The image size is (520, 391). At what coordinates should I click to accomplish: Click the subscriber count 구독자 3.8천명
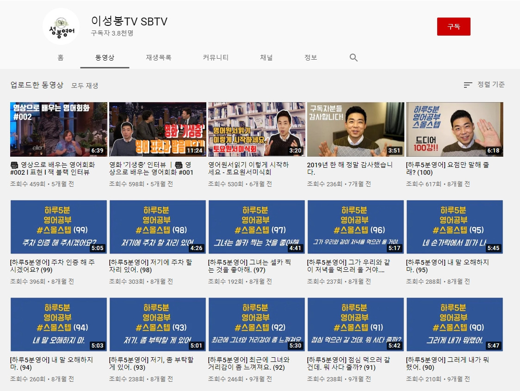(112, 33)
